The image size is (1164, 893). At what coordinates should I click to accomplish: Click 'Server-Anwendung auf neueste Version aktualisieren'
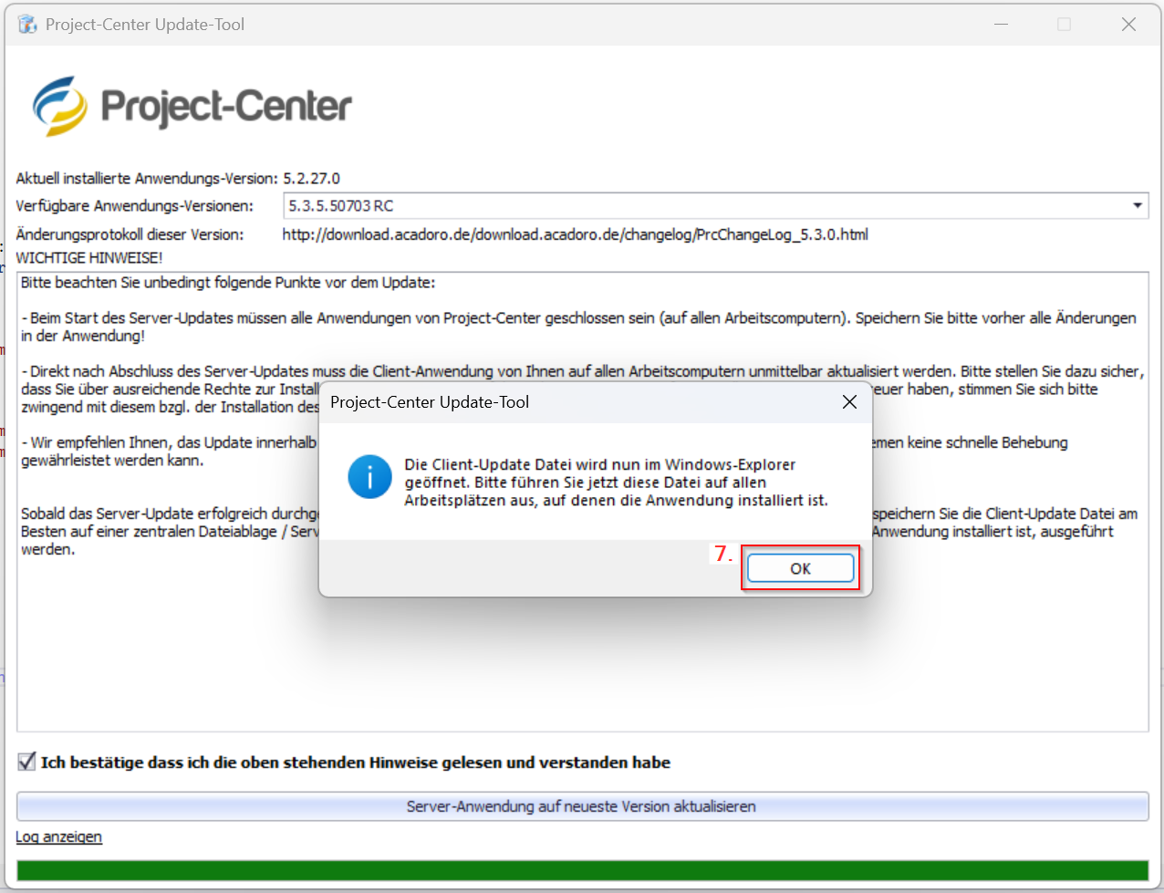point(581,806)
